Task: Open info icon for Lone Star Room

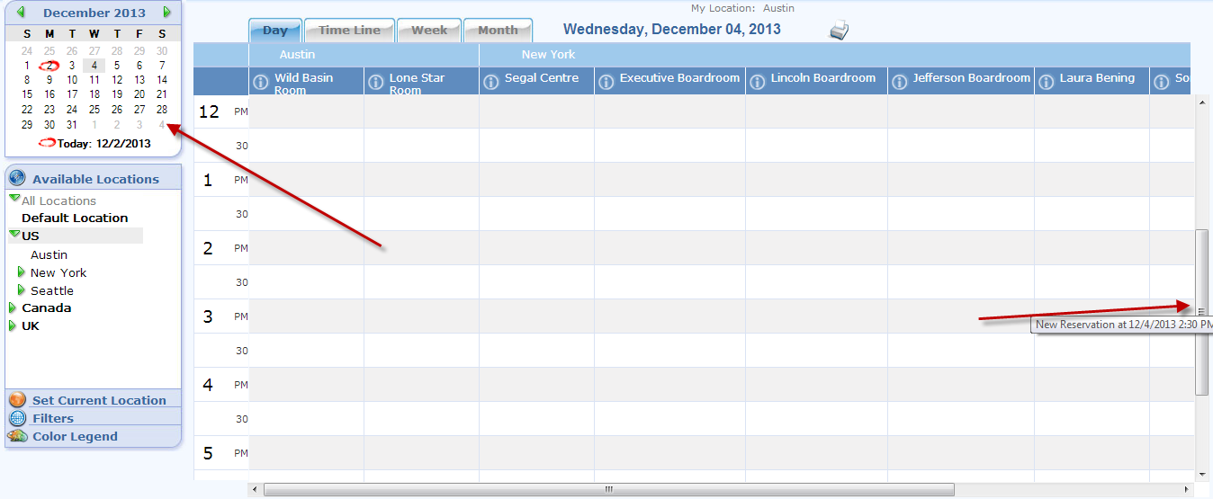Action: click(x=376, y=83)
